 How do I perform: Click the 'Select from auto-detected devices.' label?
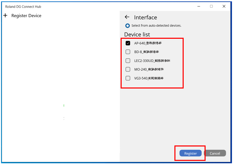(x=156, y=26)
